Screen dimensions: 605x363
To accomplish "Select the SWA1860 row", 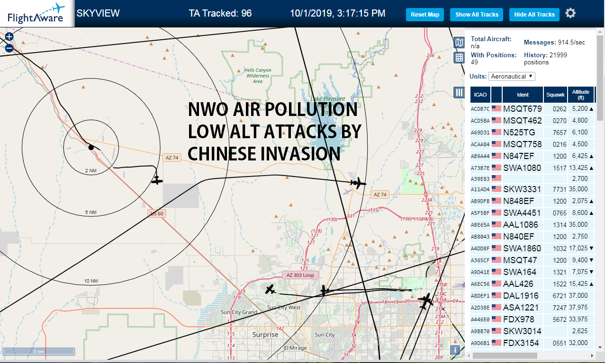I will point(532,248).
